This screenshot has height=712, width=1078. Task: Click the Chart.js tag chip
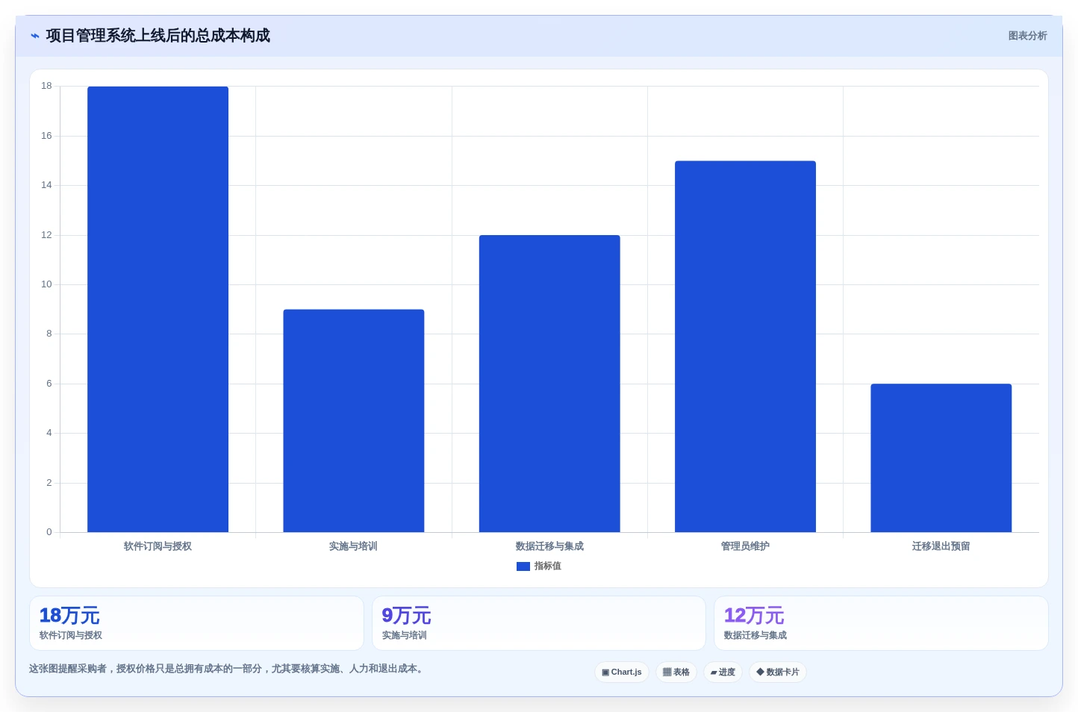coord(622,672)
